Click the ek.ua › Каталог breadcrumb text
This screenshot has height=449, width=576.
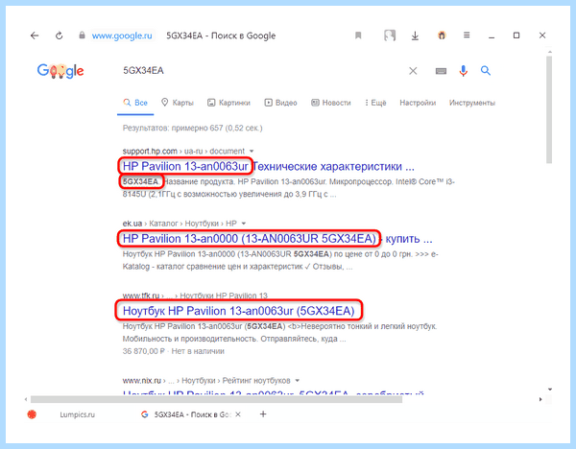click(x=151, y=224)
